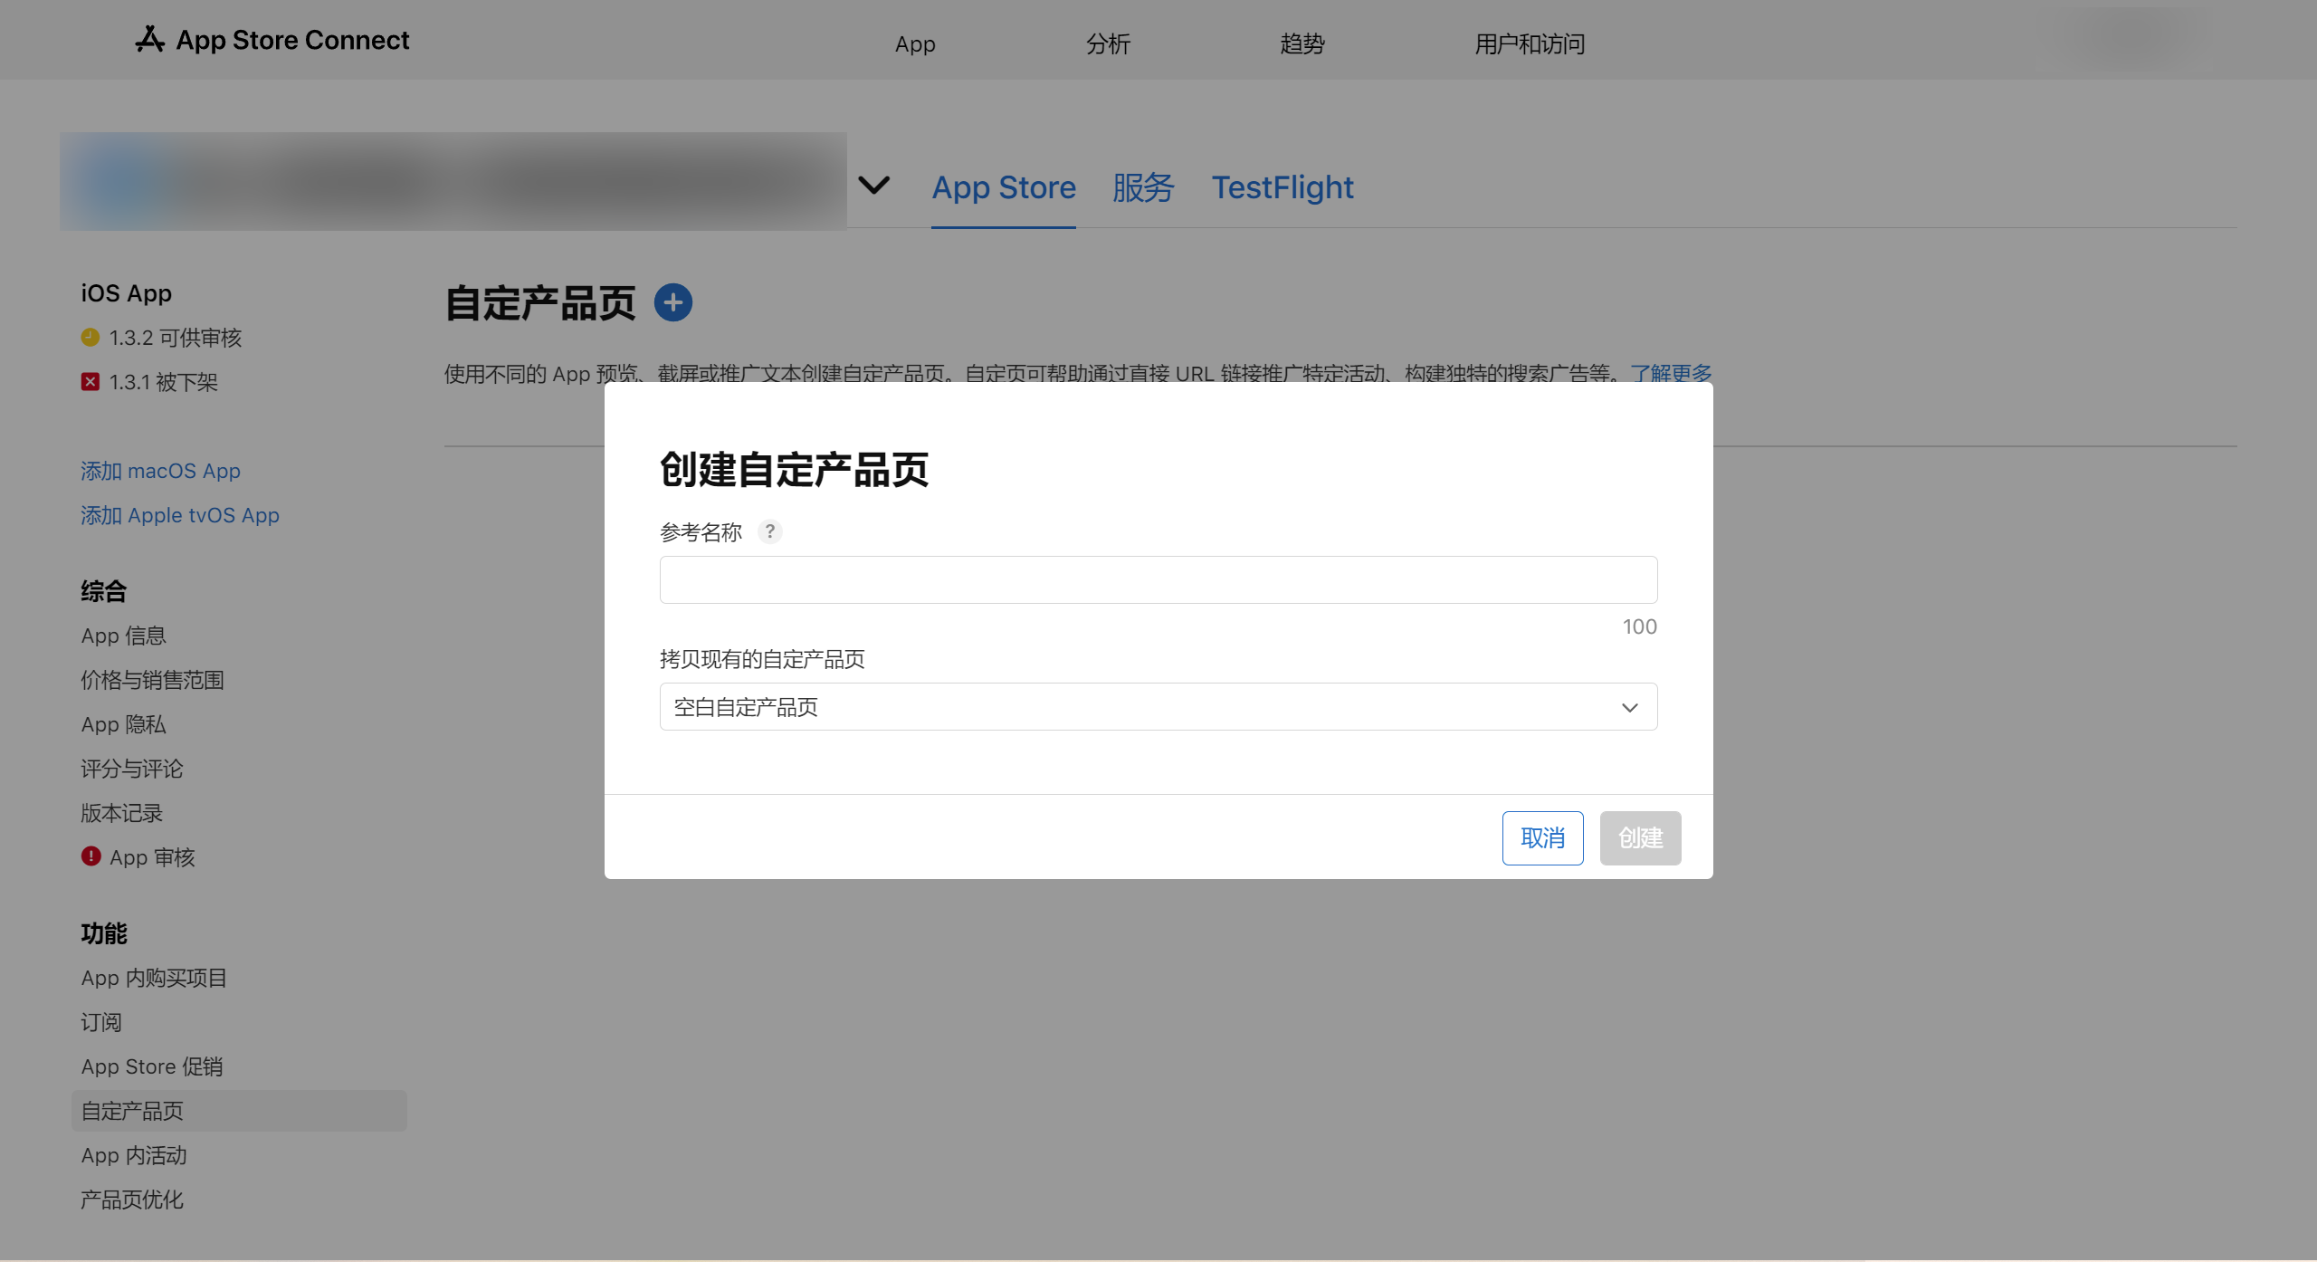Click the question mark help icon next to 参考名称
This screenshot has height=1262, width=2317.
click(x=769, y=531)
